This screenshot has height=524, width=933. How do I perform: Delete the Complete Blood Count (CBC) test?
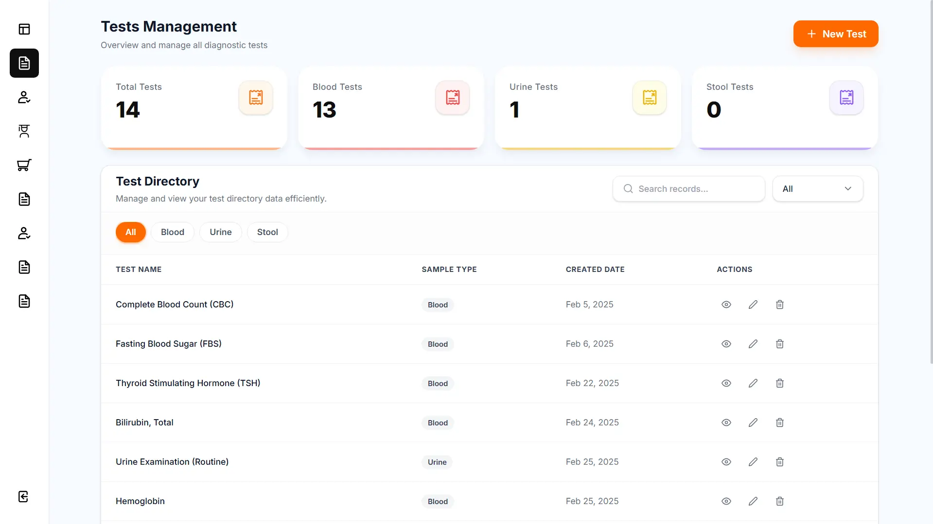[x=780, y=304]
